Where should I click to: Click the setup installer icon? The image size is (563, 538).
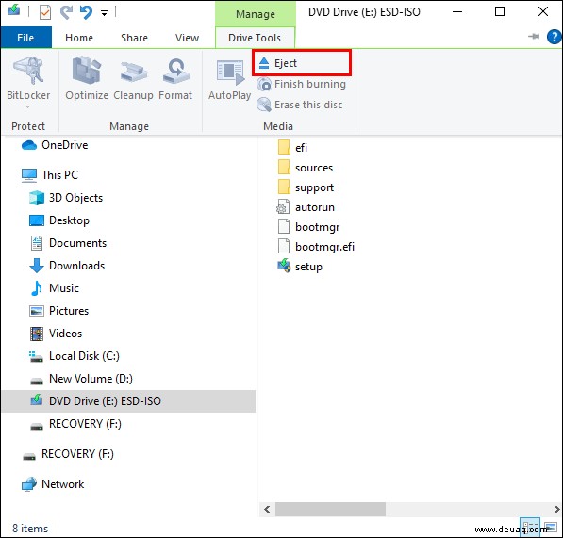[x=284, y=266]
